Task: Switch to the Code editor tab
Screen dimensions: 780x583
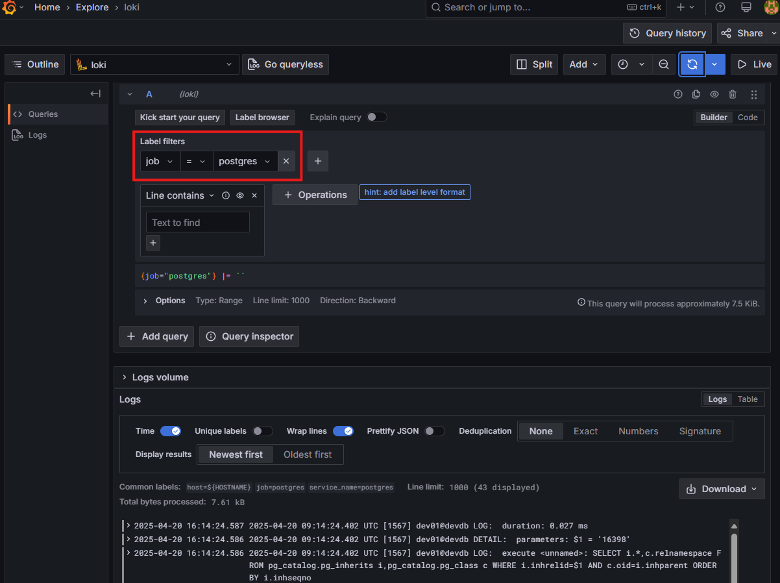Action: pos(748,118)
